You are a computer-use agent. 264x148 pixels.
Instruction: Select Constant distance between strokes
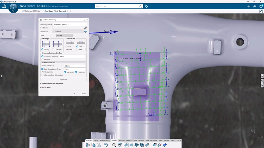click(42, 56)
